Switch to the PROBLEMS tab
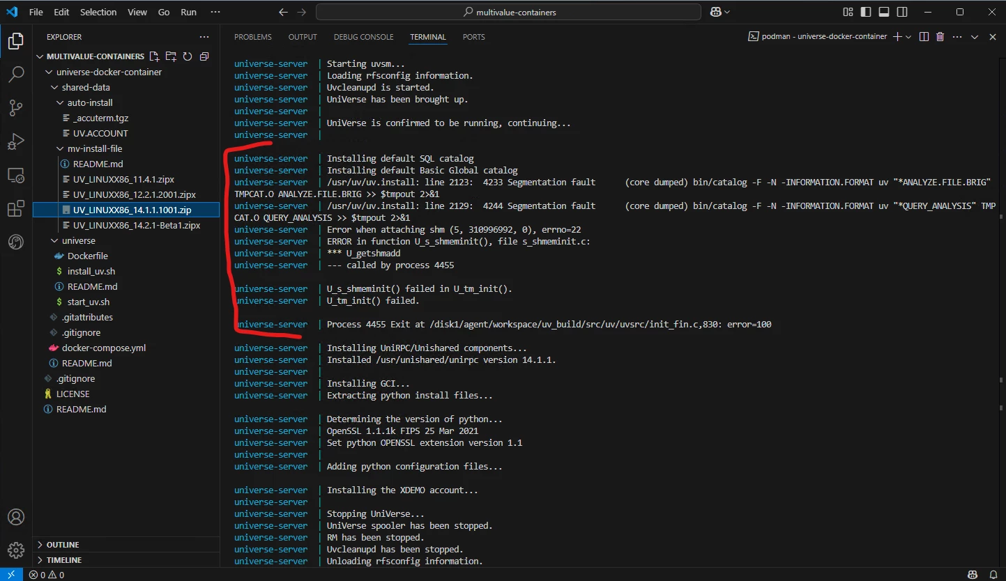 (x=253, y=37)
